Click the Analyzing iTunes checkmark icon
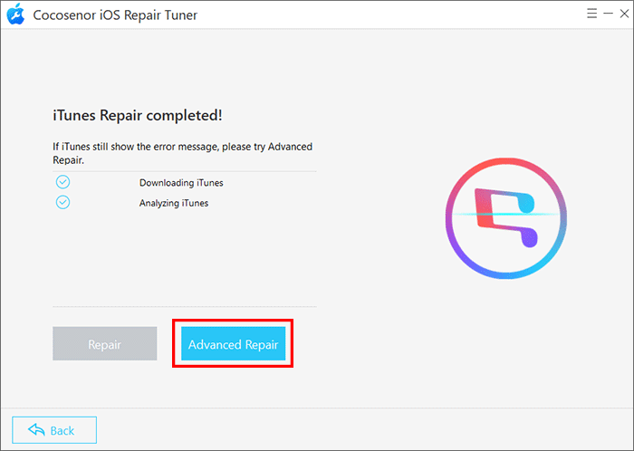The image size is (634, 451). click(x=62, y=202)
